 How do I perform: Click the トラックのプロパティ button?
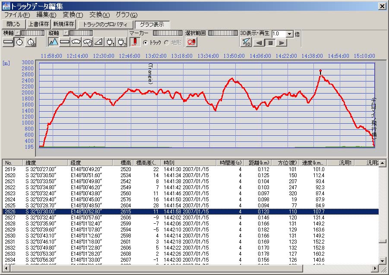pos(105,24)
